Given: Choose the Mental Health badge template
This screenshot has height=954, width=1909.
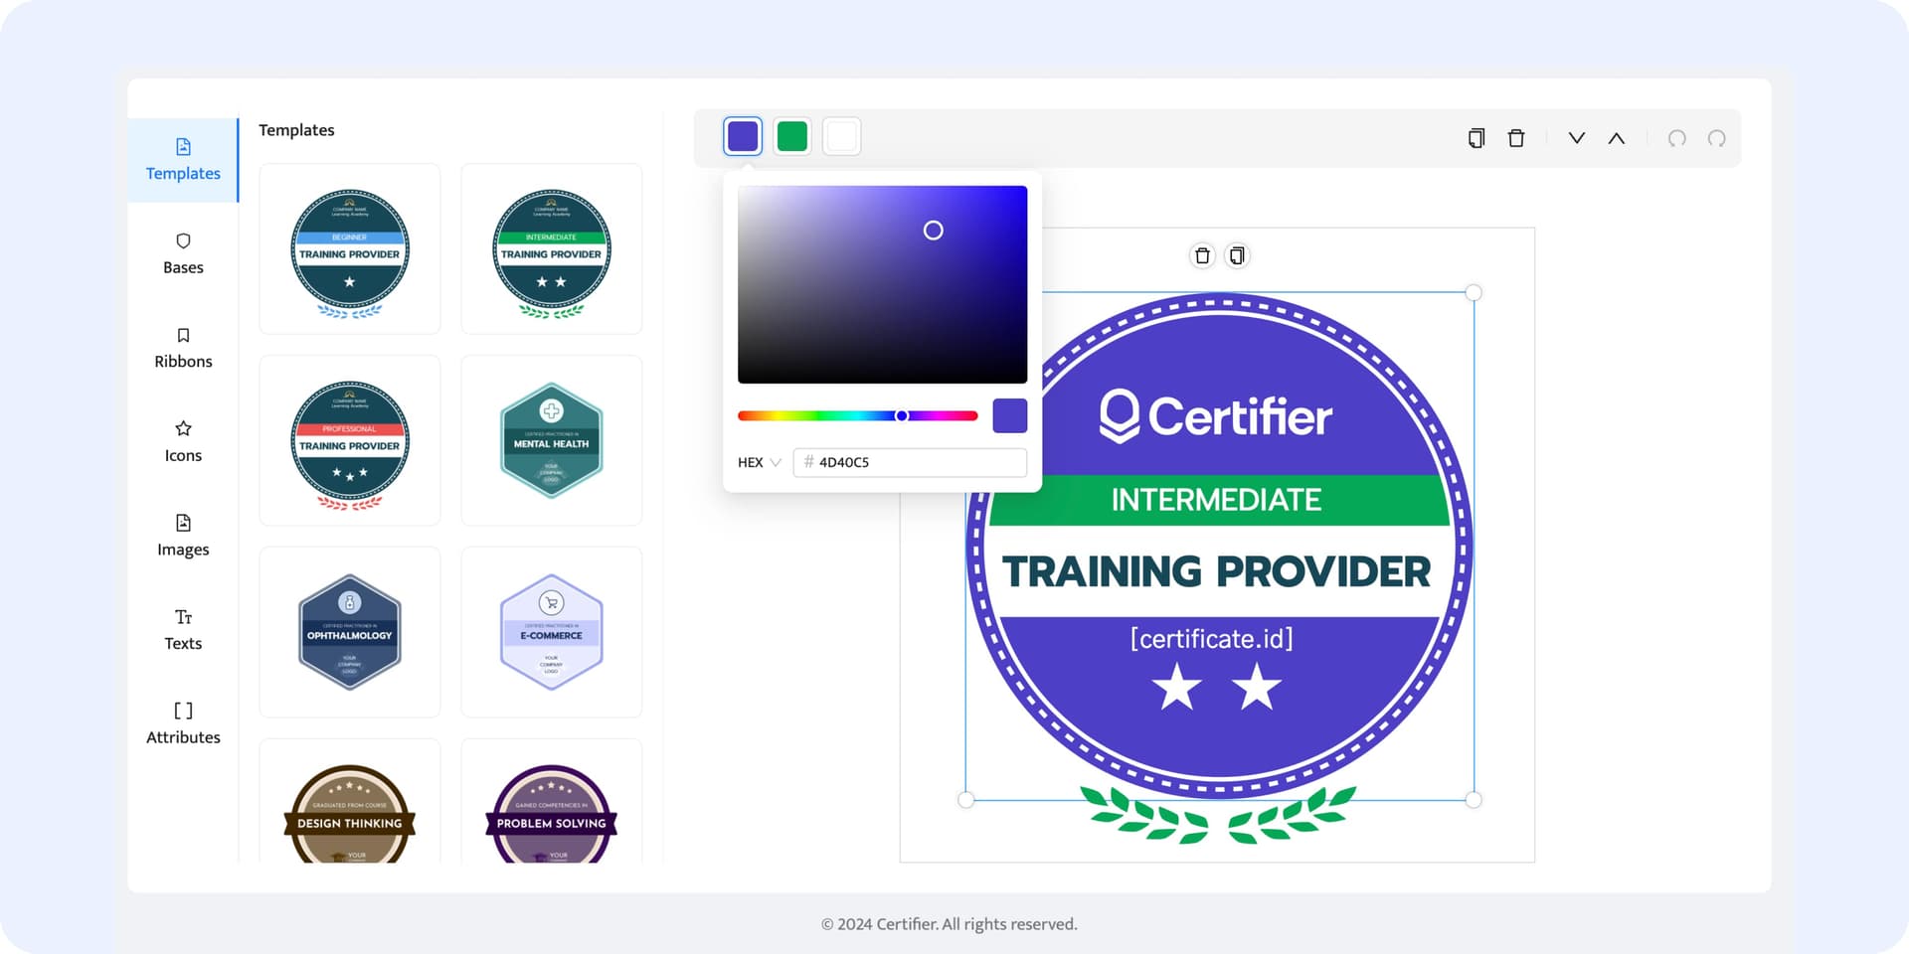Looking at the screenshot, I should point(551,440).
